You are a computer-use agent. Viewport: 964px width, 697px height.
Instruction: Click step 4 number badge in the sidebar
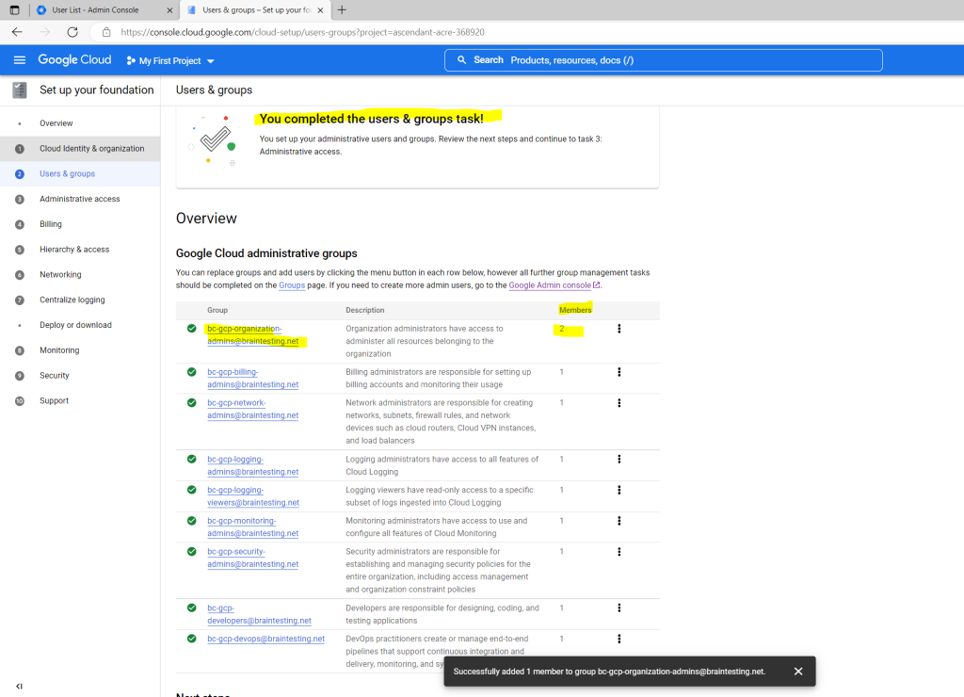pyautogui.click(x=20, y=224)
